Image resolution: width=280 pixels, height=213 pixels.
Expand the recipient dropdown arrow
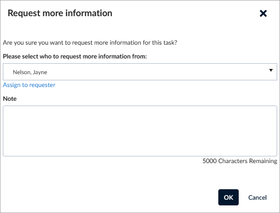coord(271,70)
